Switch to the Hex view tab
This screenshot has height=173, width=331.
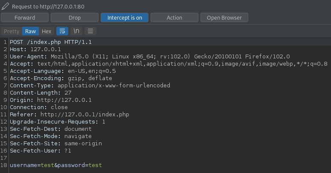click(46, 31)
